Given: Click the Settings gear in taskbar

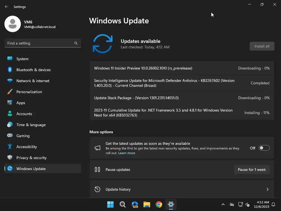Looking at the screenshot, I should (171, 204).
